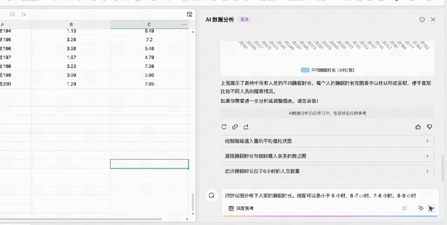Send the pie chart prompt
The width and height of the screenshot is (447, 225).
(431, 208)
